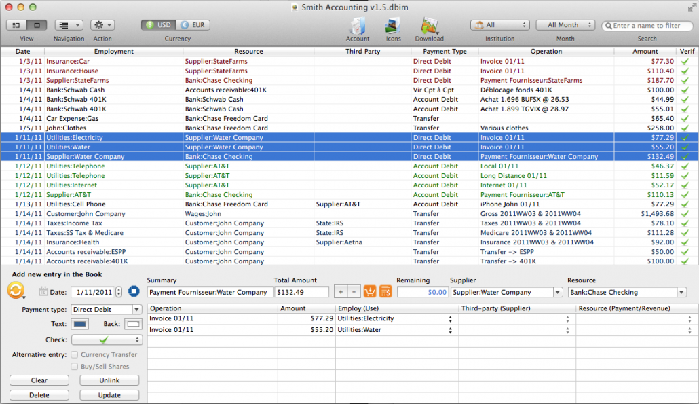Click Verif checkmark on Internet 01/11 row
The width and height of the screenshot is (699, 404).
(x=685, y=185)
